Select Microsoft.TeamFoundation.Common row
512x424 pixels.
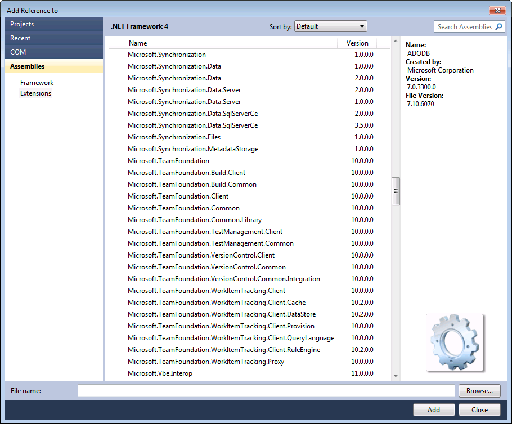click(x=249, y=208)
